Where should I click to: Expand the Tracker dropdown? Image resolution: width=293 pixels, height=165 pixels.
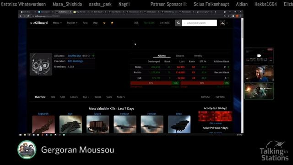point(72,23)
